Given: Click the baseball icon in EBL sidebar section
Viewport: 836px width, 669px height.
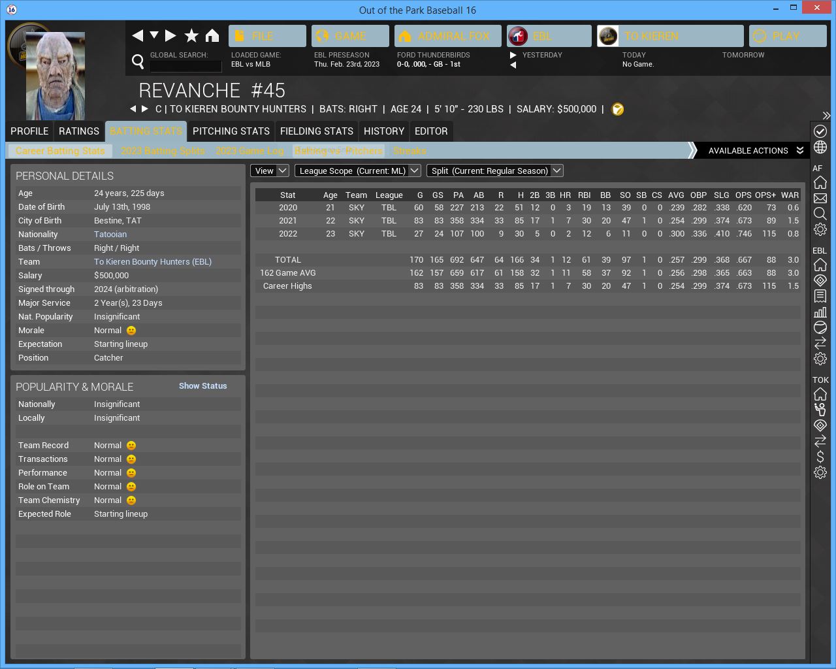Looking at the screenshot, I should [x=820, y=327].
